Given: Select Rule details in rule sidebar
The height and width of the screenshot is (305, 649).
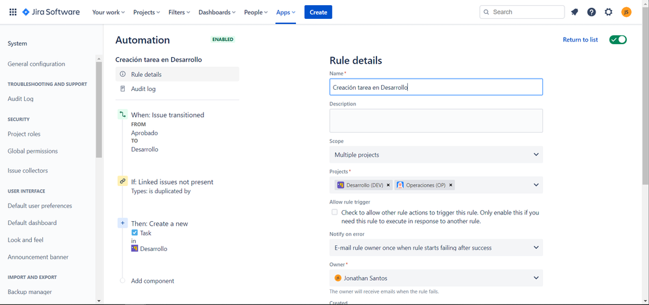Looking at the screenshot, I should coord(177,75).
